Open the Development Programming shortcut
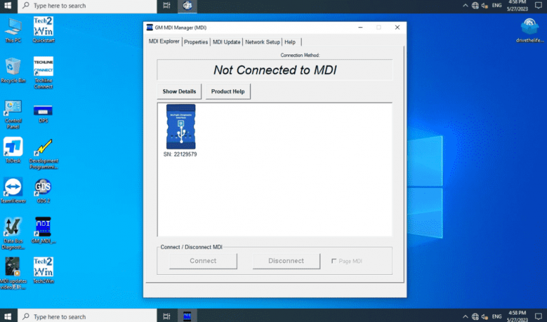 point(43,148)
